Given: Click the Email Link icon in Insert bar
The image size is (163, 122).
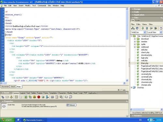Looking at the screenshot, I should click(x=7, y=97).
